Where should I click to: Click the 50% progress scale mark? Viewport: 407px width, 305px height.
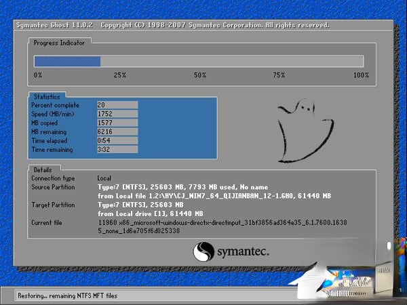[200, 75]
